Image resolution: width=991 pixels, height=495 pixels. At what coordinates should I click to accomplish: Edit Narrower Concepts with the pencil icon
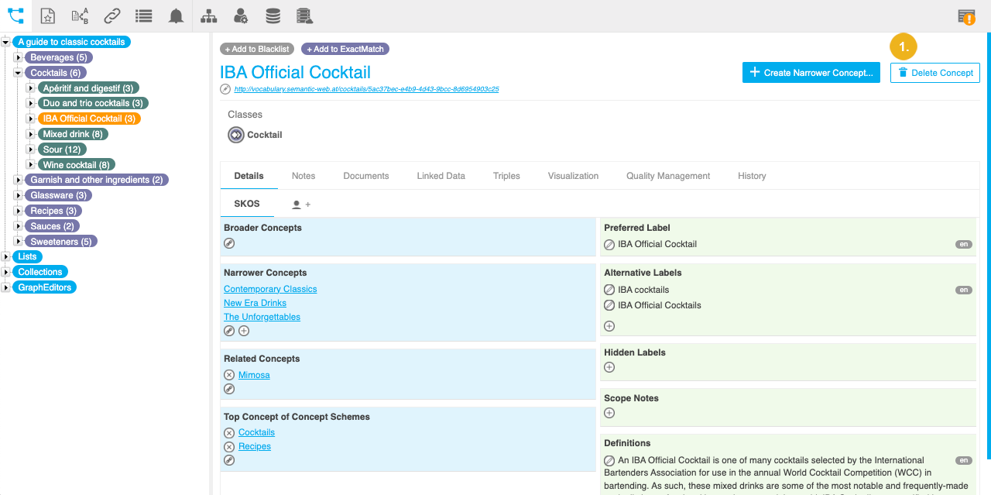(229, 331)
